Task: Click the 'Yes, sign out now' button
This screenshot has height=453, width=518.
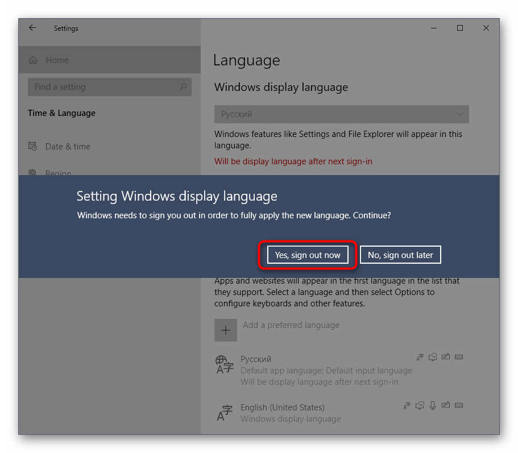Action: (308, 255)
